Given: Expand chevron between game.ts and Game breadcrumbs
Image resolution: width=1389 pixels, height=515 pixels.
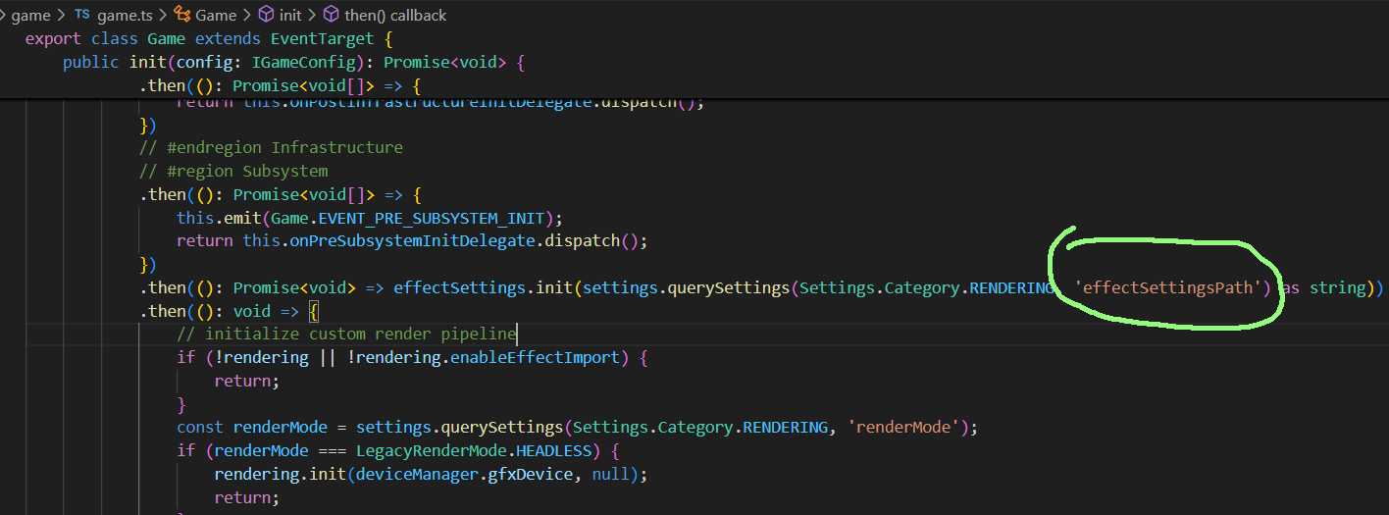Looking at the screenshot, I should pyautogui.click(x=161, y=15).
